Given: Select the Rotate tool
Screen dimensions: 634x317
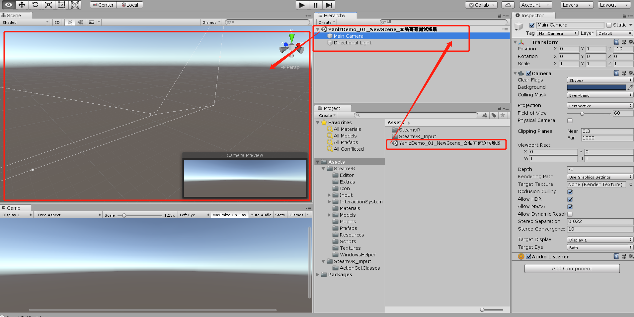Looking at the screenshot, I should coord(35,5).
